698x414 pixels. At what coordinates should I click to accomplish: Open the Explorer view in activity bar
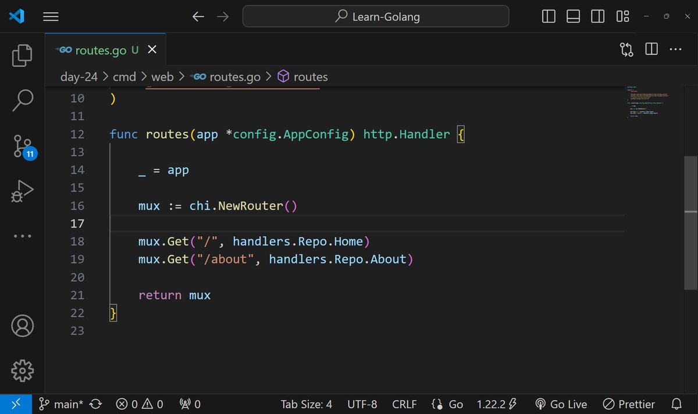coord(23,55)
